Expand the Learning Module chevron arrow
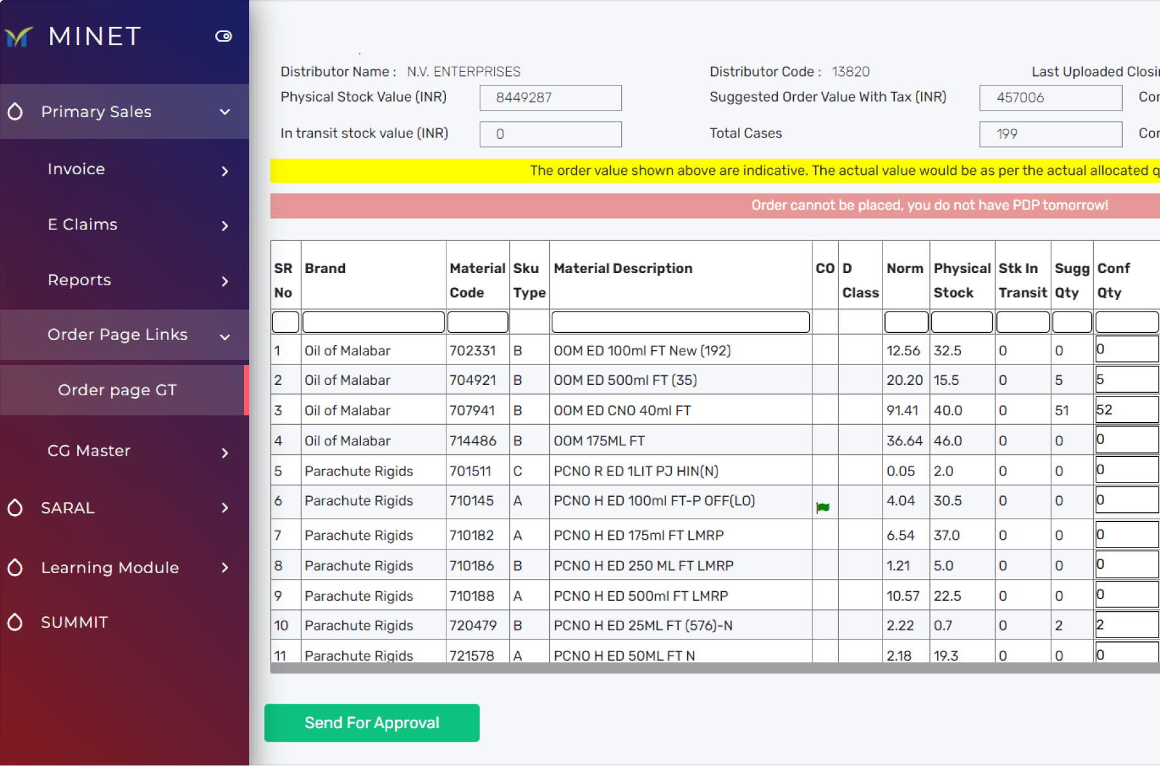This screenshot has width=1160, height=775. click(225, 567)
